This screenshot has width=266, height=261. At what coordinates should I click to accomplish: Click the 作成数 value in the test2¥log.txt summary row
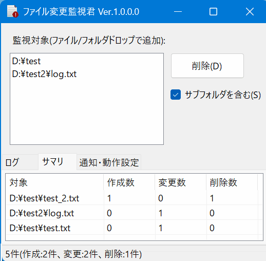109,213
